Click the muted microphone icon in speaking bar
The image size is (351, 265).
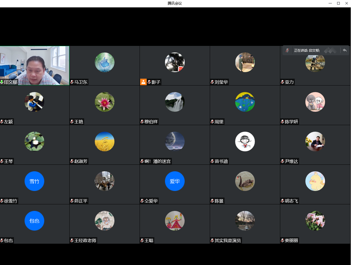(287, 51)
